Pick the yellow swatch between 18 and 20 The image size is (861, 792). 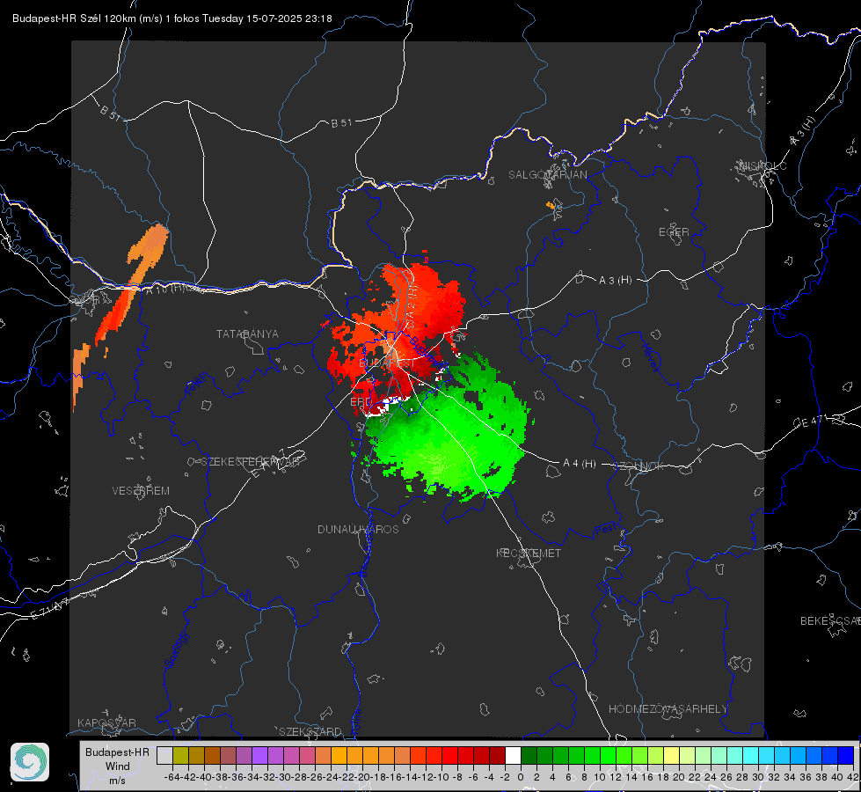[672, 755]
